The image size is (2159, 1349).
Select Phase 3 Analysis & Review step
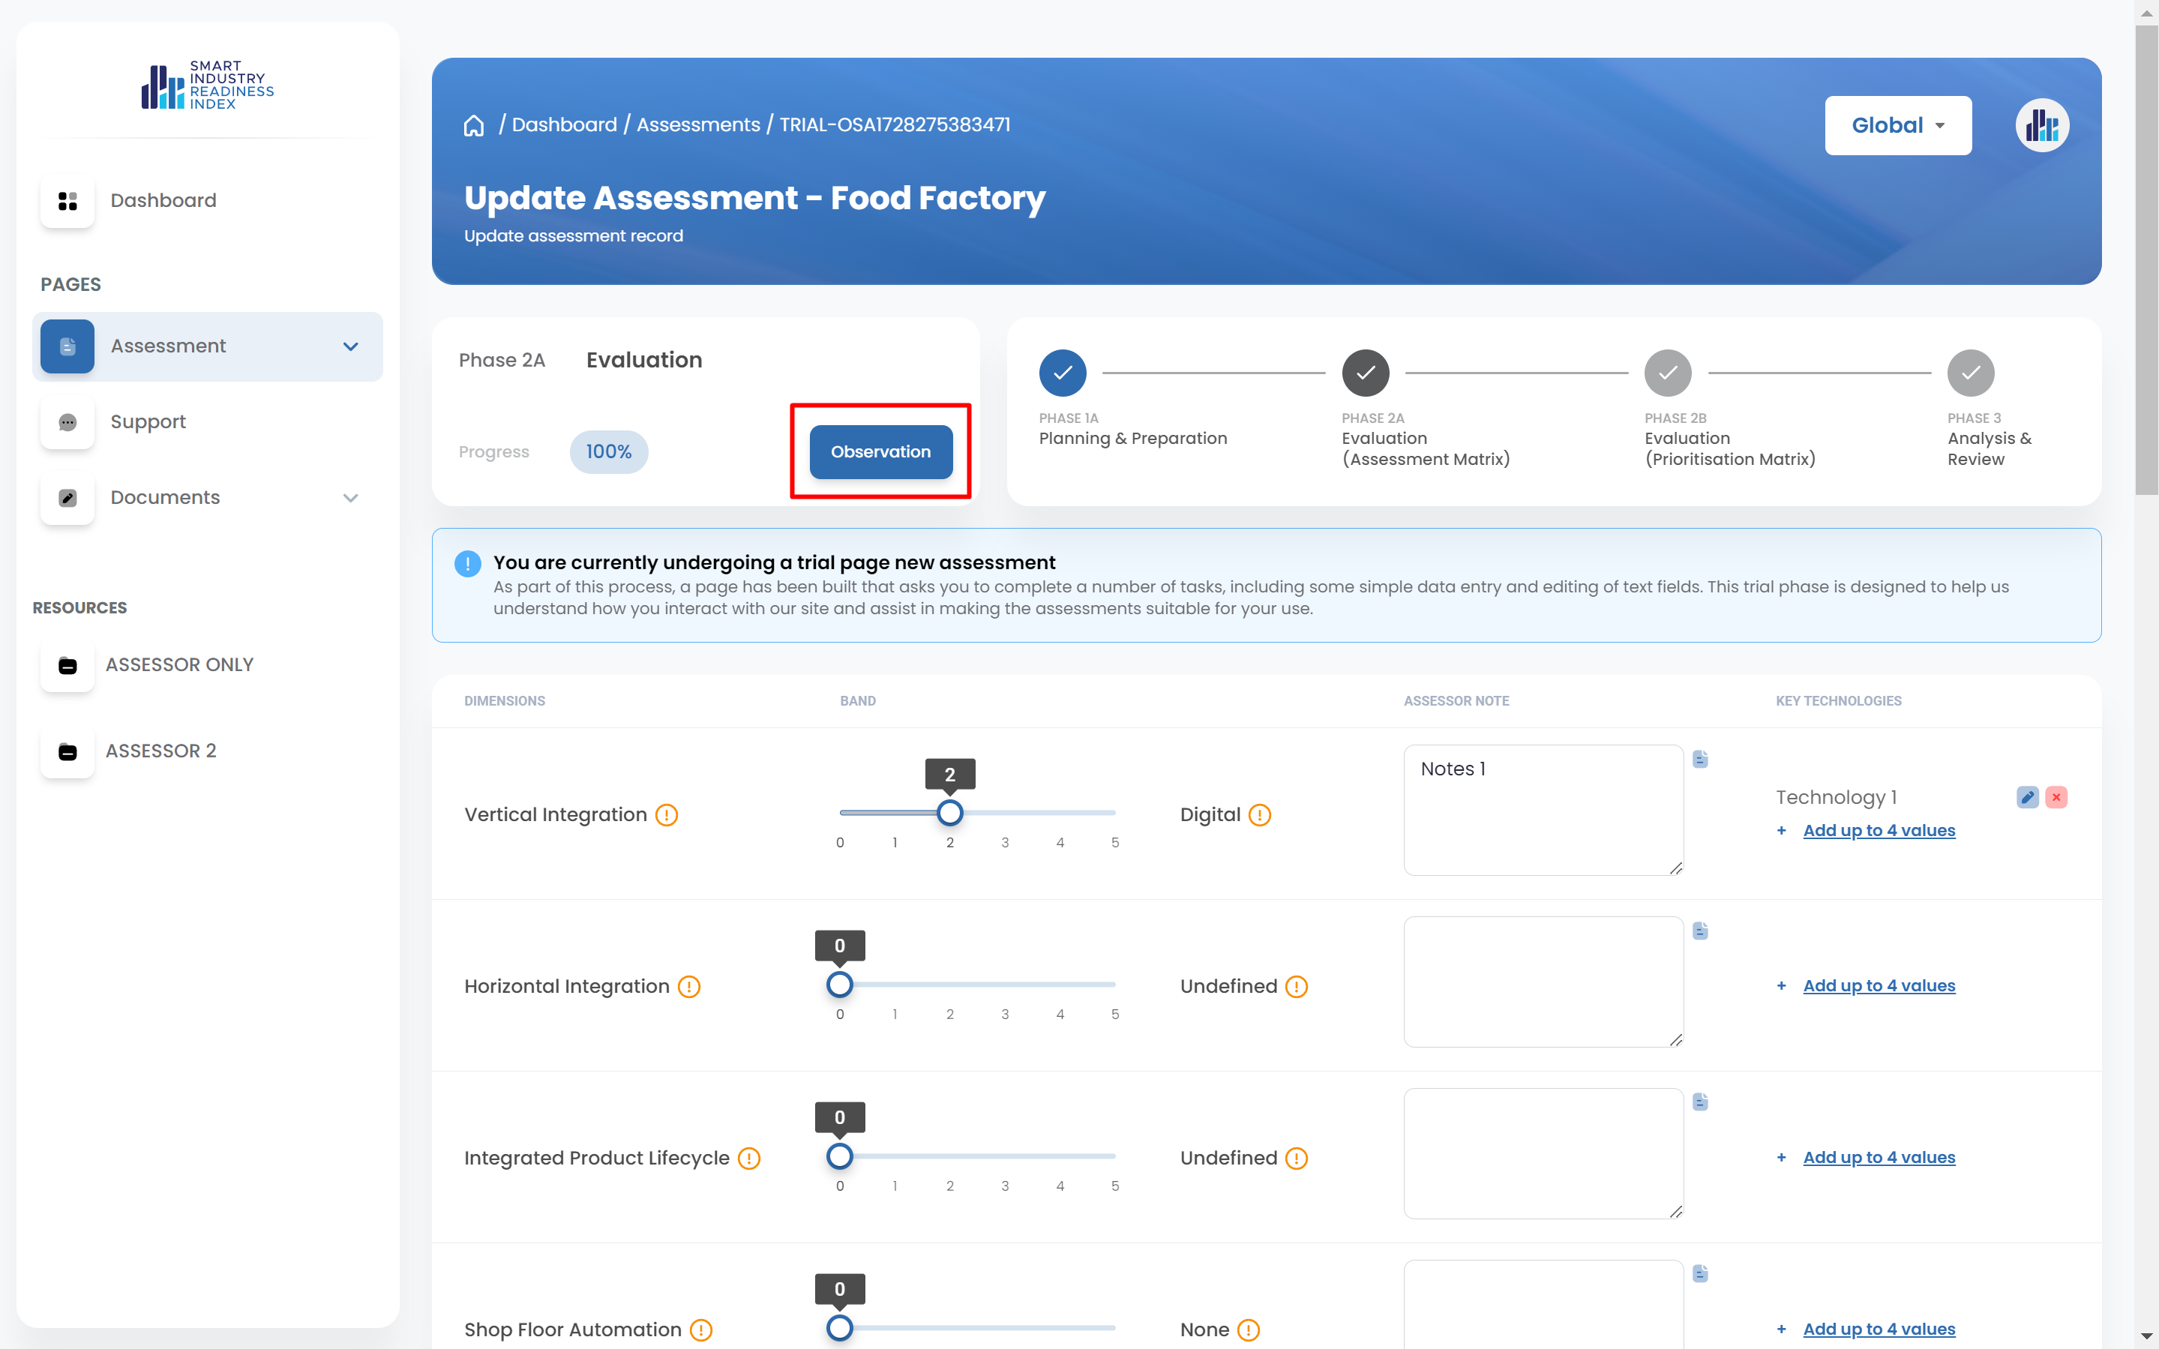(1970, 373)
